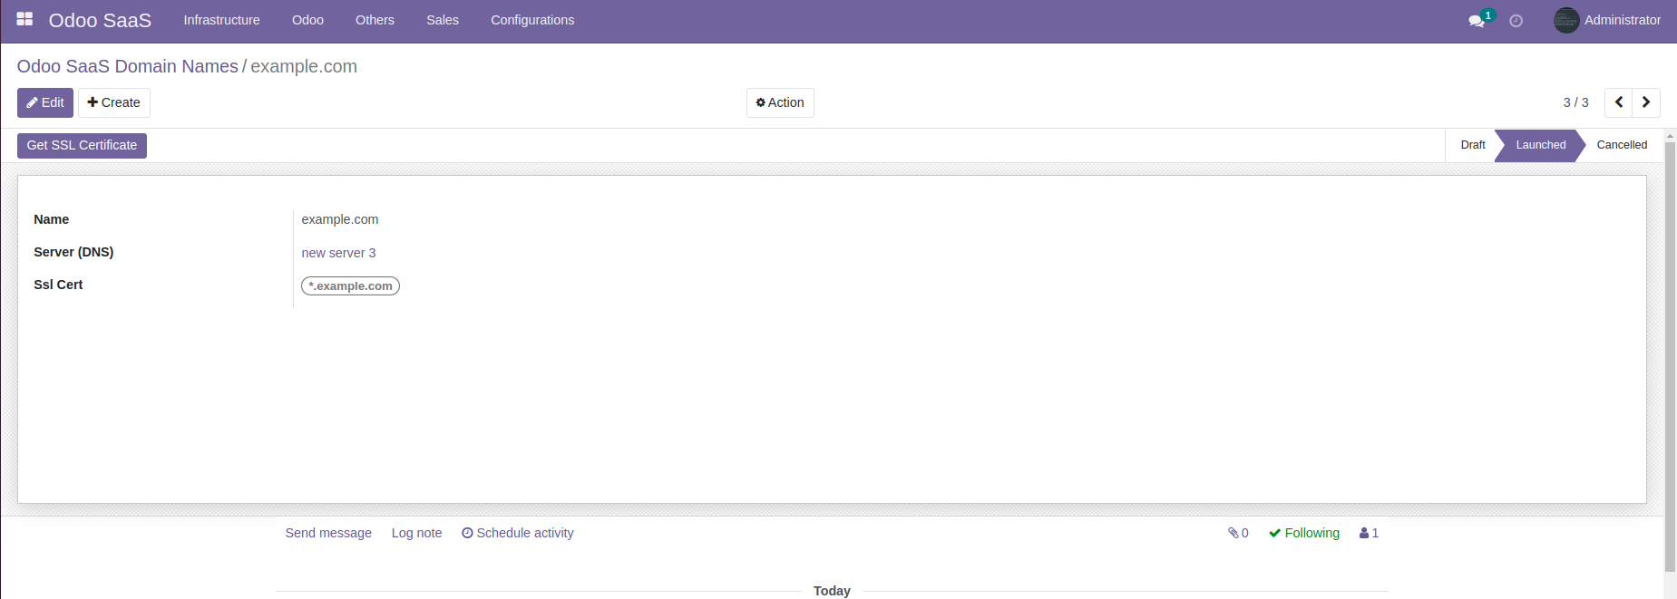Viewport: 1677px width, 599px height.
Task: Click the vertical page scrollbar
Action: 1670,362
